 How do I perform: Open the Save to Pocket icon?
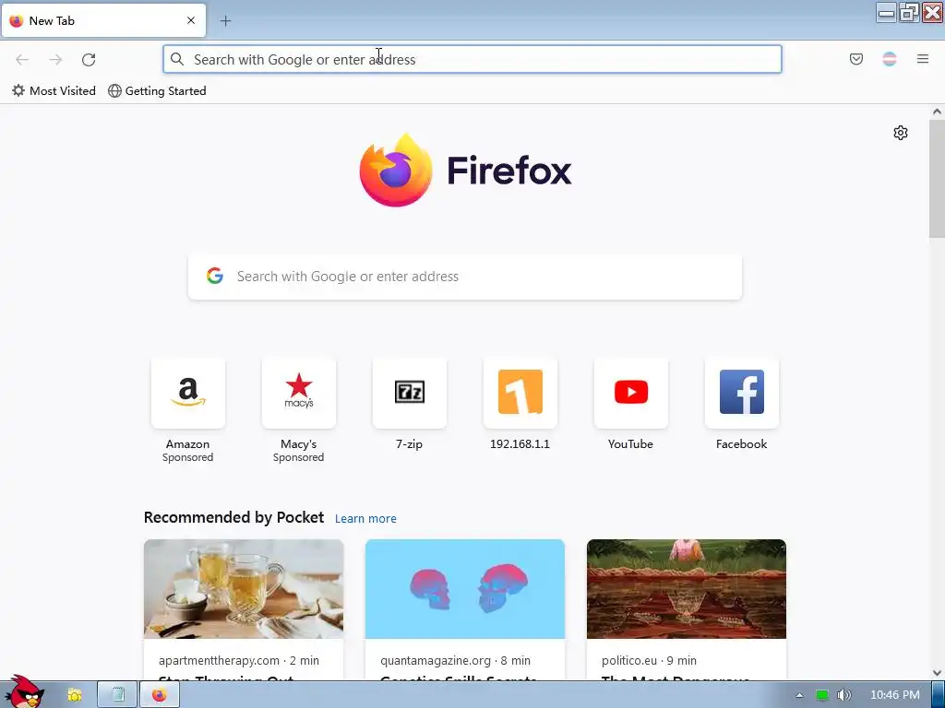click(x=856, y=59)
